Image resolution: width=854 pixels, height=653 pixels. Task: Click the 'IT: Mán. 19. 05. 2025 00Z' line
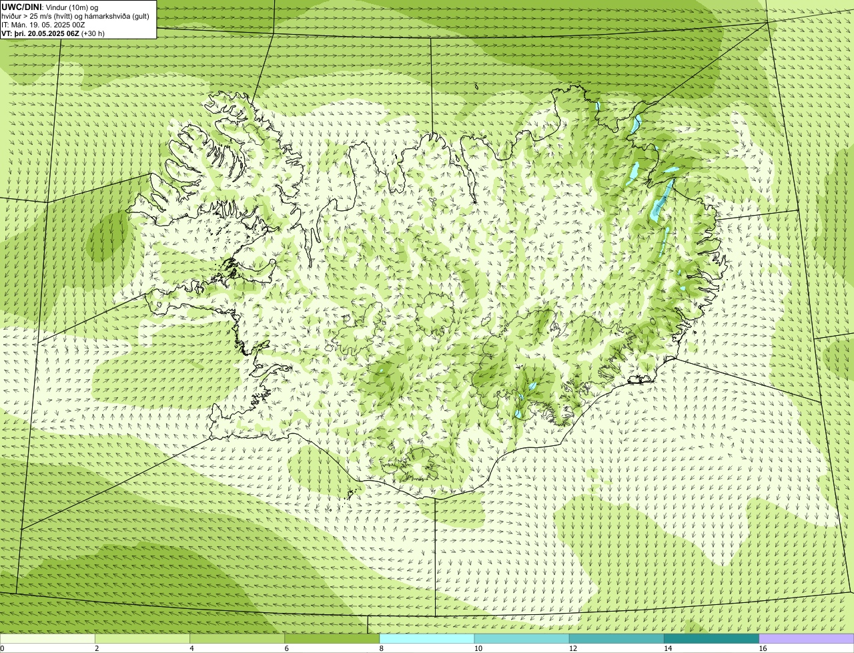click(43, 25)
